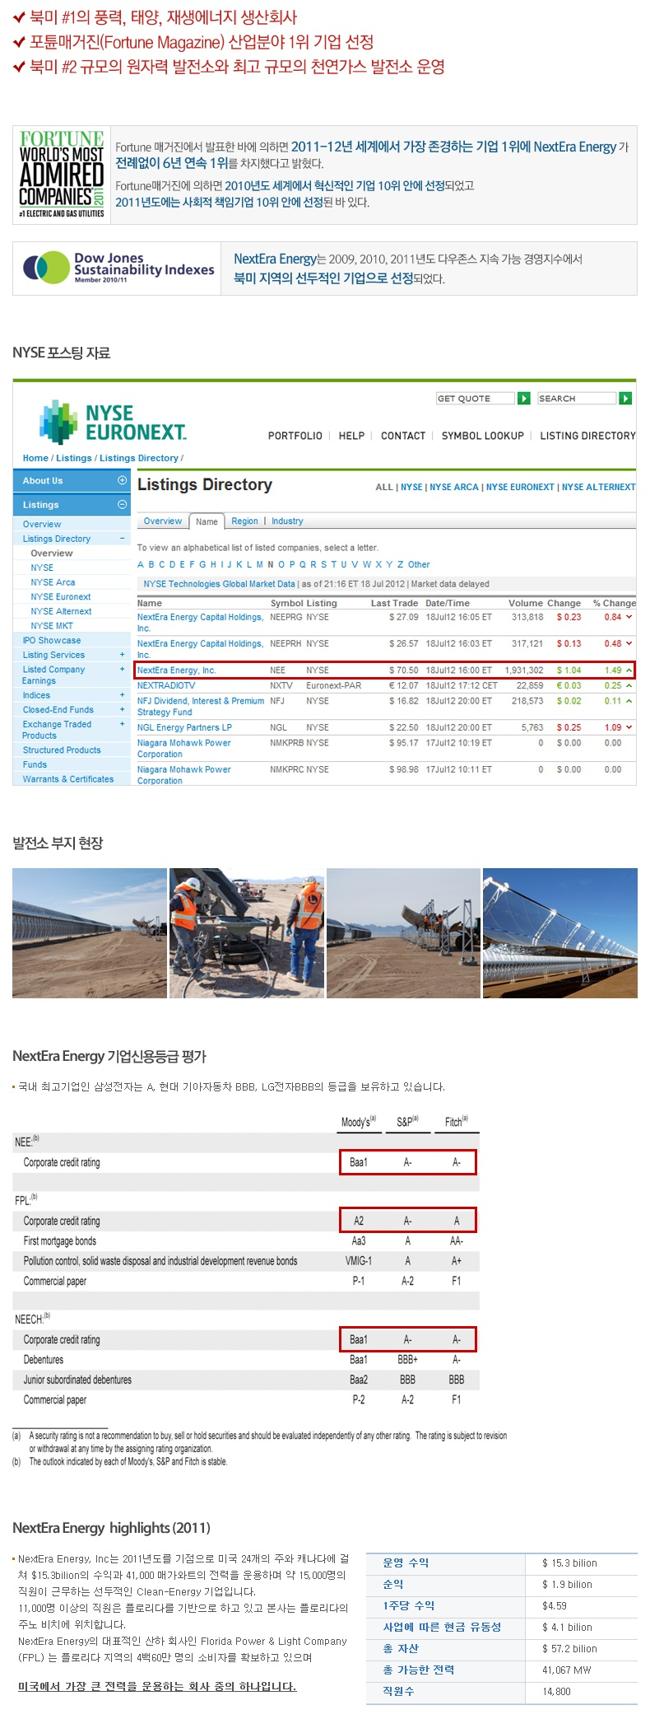Open the photo of workers in orange vests
This screenshot has width=650, height=1719.
[x=247, y=933]
